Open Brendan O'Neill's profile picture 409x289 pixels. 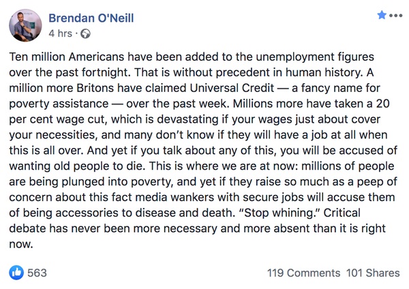[x=25, y=26]
